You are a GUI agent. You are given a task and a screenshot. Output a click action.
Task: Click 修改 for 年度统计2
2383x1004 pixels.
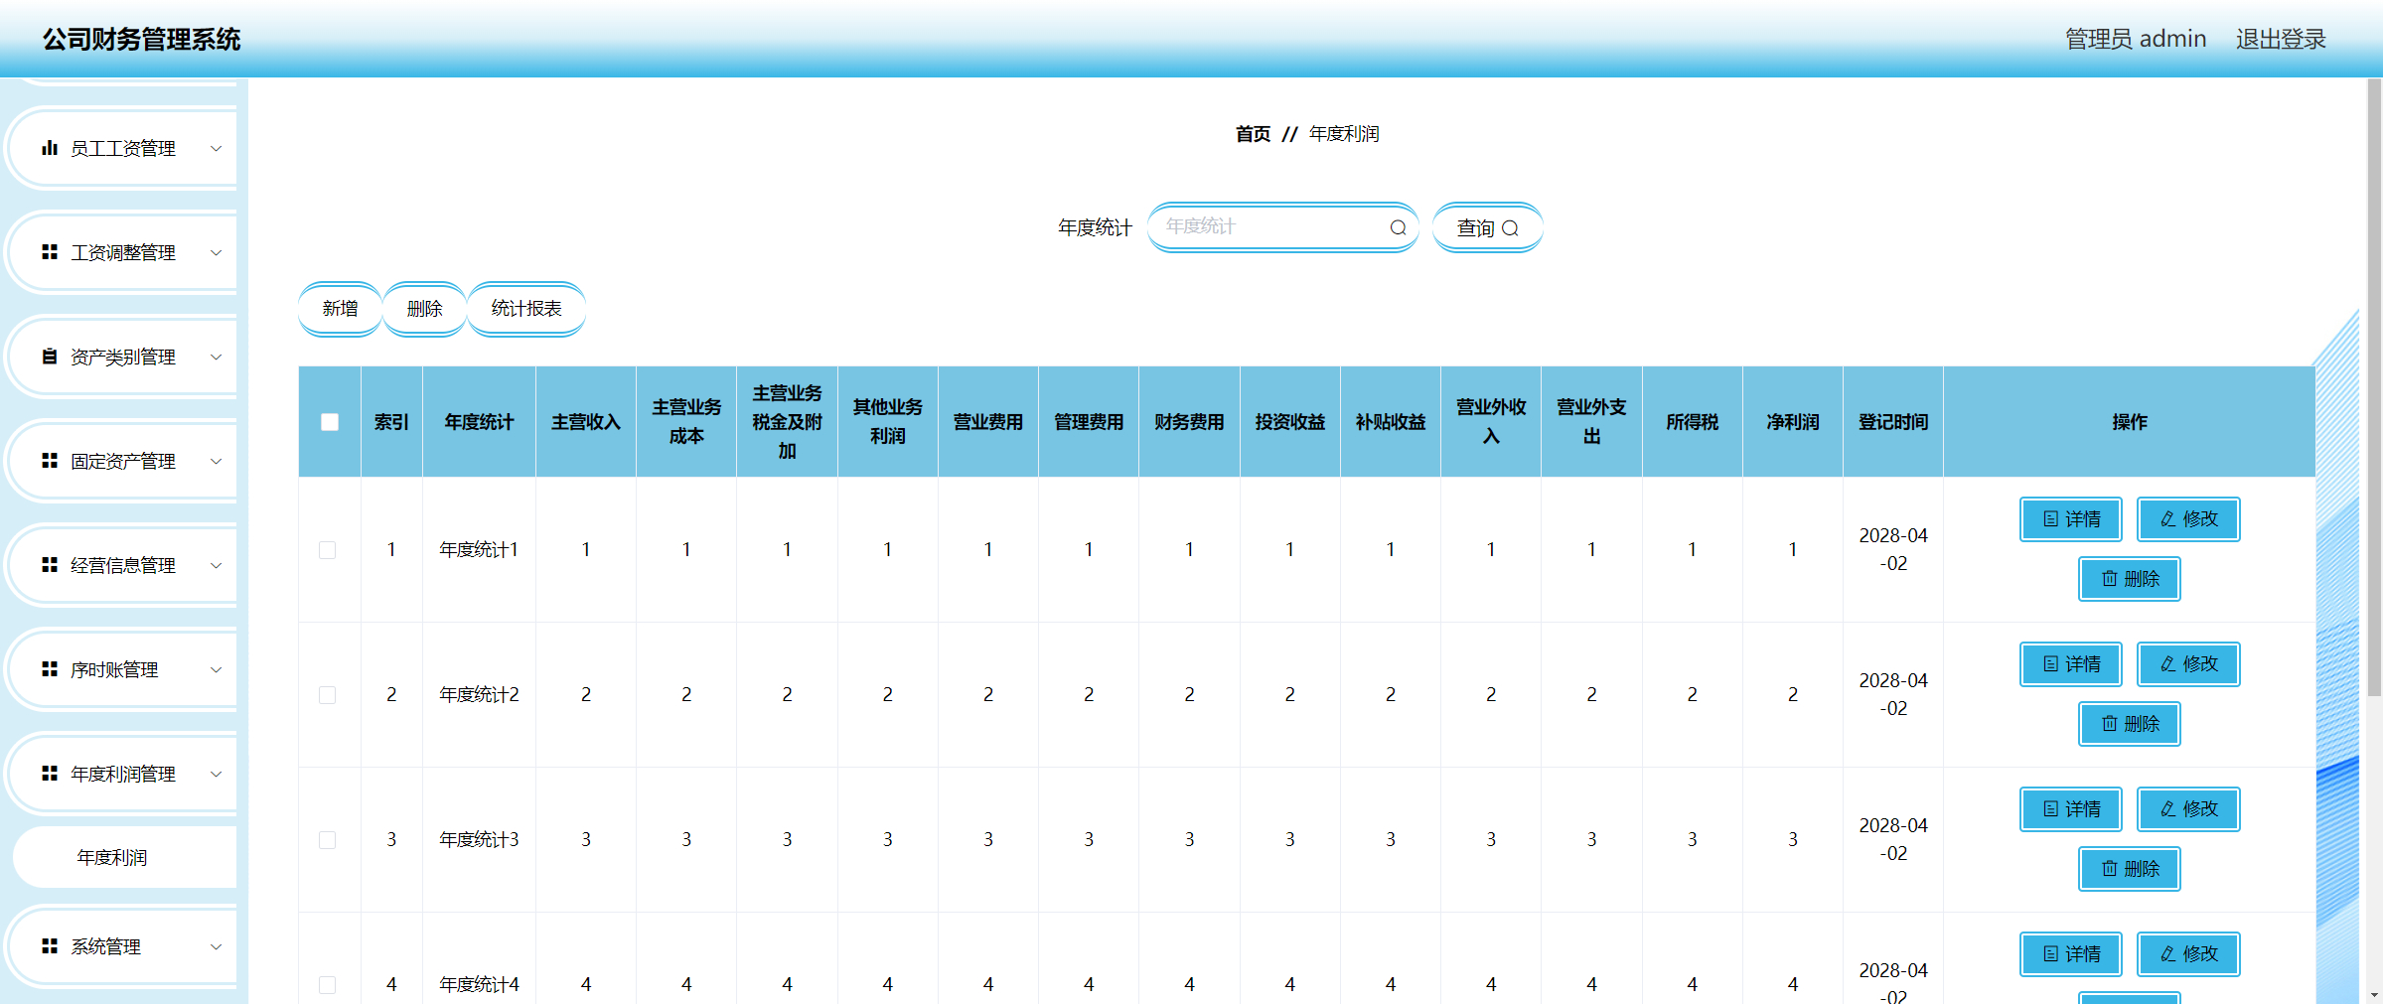coord(2188,664)
